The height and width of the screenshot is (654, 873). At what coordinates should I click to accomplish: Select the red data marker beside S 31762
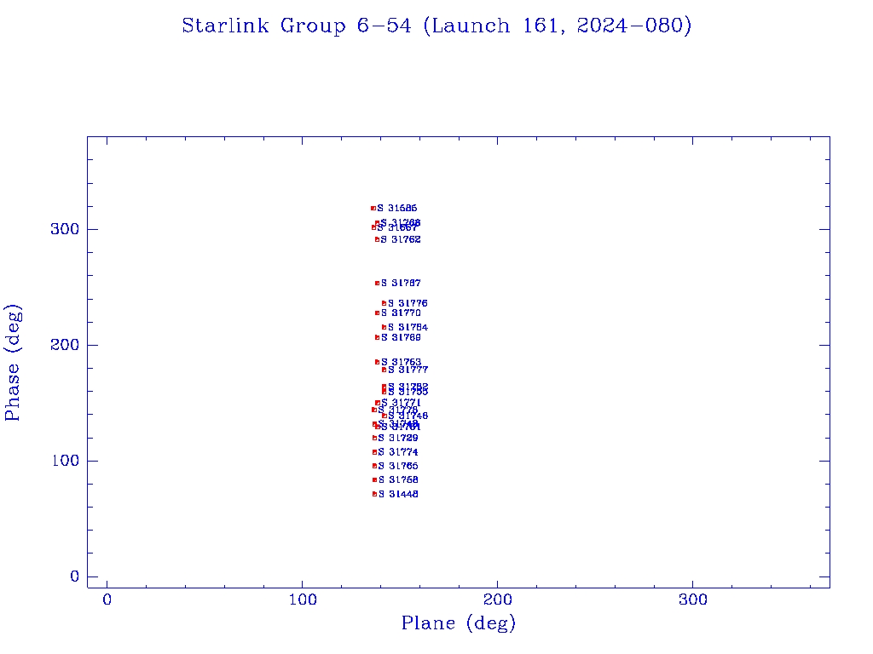coord(378,239)
